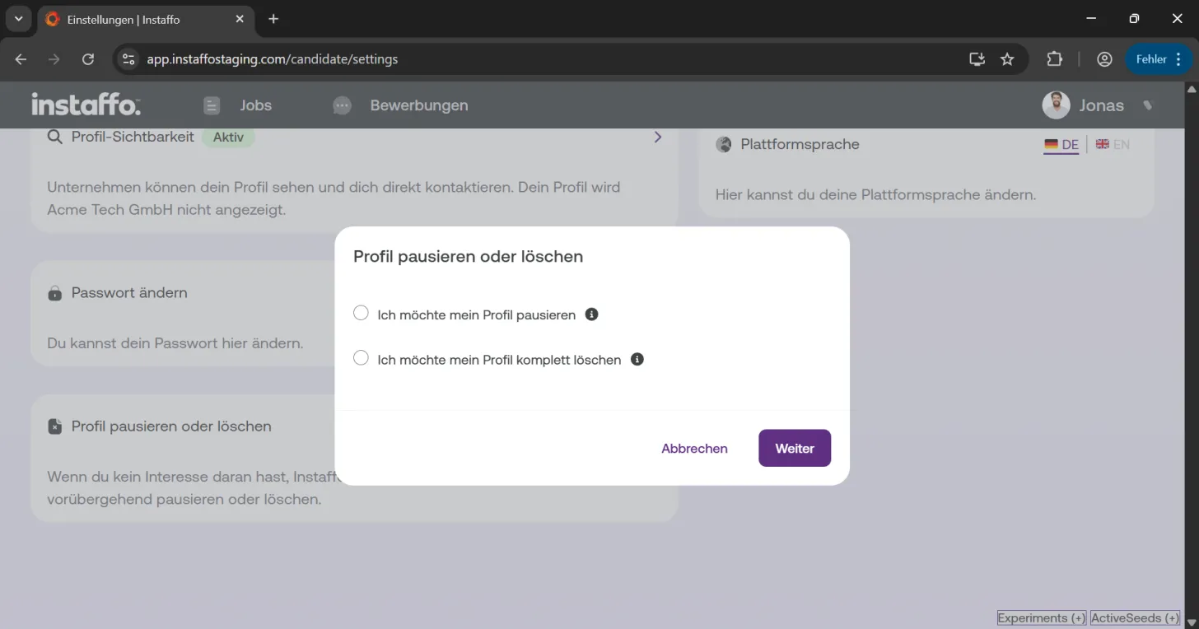The width and height of the screenshot is (1199, 629).
Task: Select DE platform language
Action: pyautogui.click(x=1061, y=145)
